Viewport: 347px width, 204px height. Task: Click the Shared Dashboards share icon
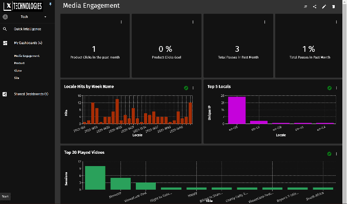pyautogui.click(x=5, y=94)
